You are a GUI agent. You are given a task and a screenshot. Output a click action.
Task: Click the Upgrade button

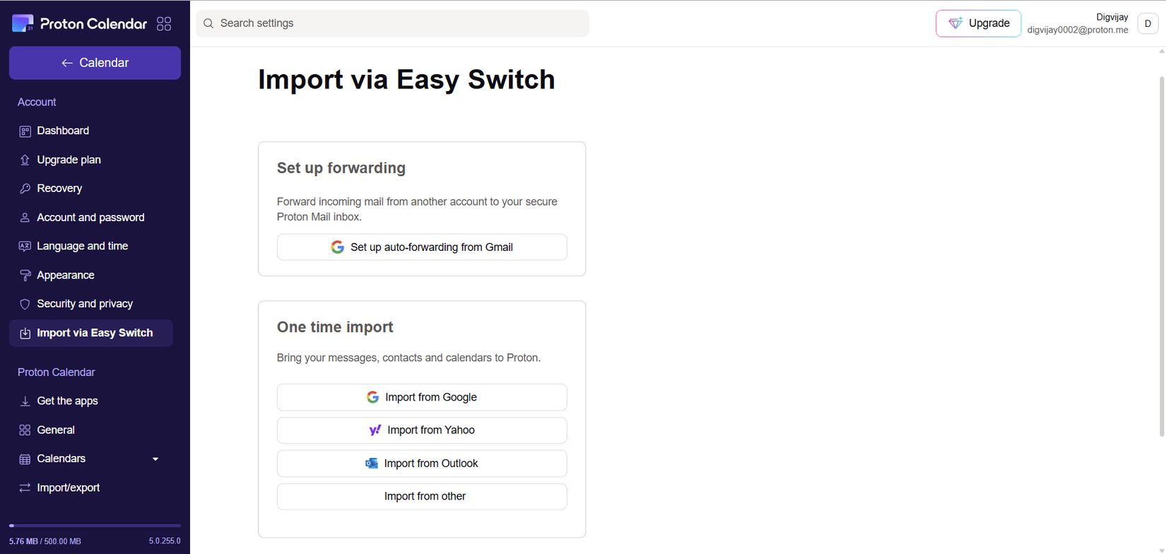tap(978, 23)
